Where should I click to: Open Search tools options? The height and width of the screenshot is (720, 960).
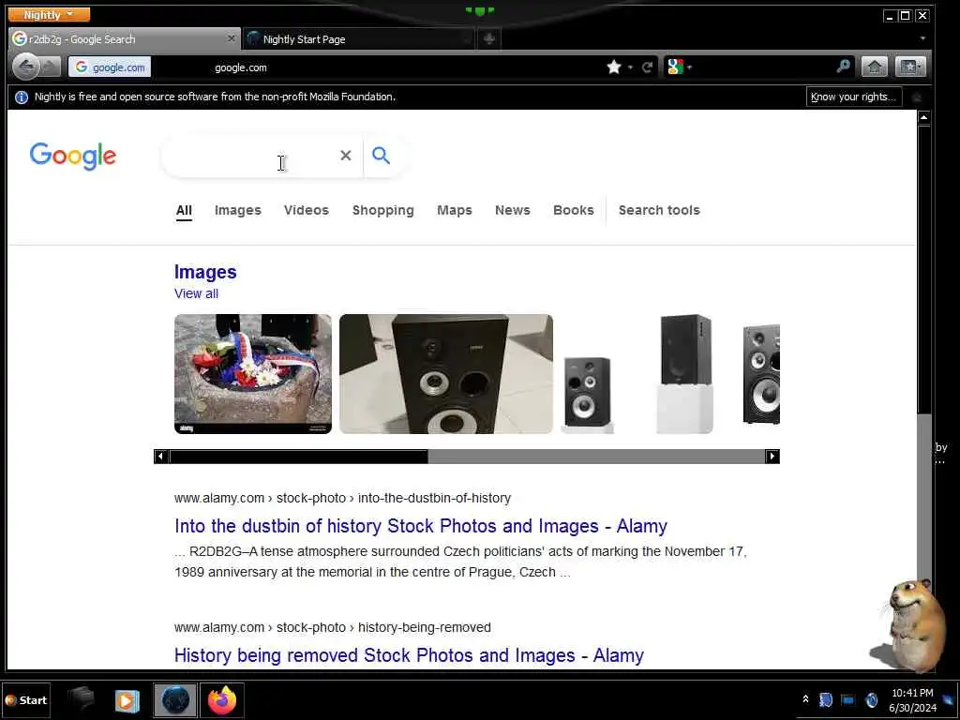659,211
